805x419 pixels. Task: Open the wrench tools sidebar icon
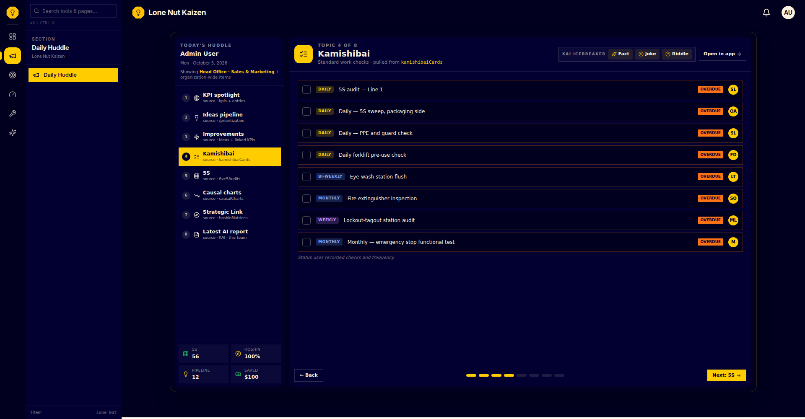13,114
